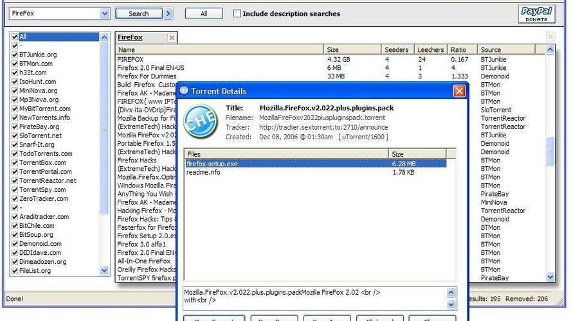This screenshot has height=321, width=571.
Task: Select Snarf-It.org in site list
Action: (x=37, y=144)
